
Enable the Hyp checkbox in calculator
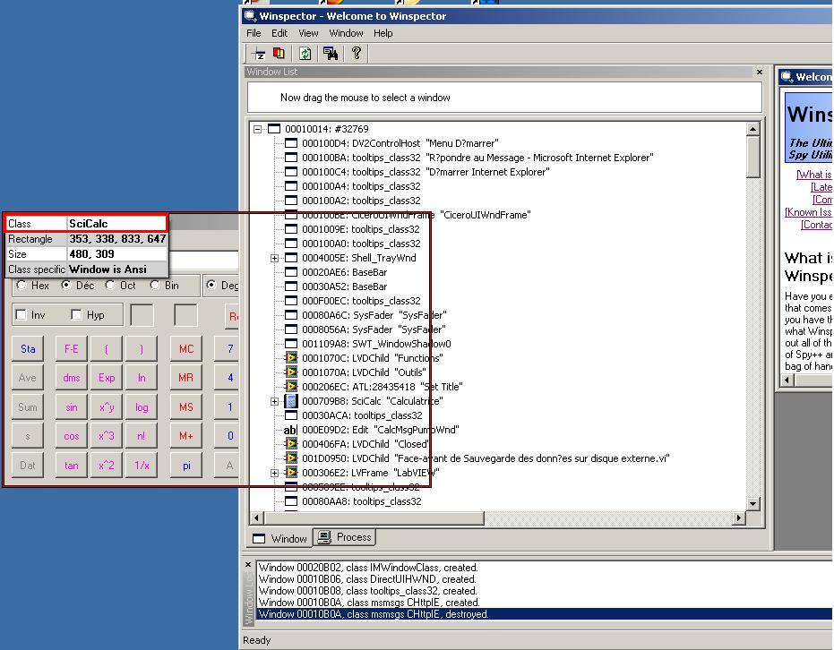[76, 314]
